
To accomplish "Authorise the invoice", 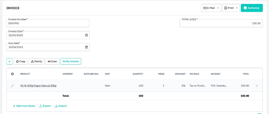I will point(251,8).
